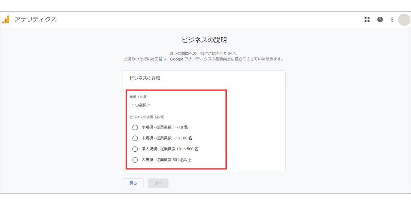The image size is (411, 205).
Task: Click the 戻る button
Action: 133,183
